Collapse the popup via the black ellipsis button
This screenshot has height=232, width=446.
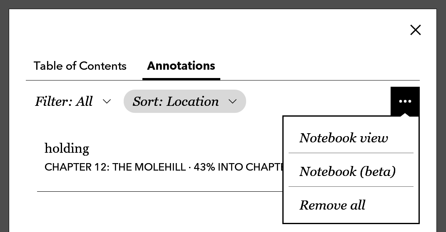[x=405, y=101]
